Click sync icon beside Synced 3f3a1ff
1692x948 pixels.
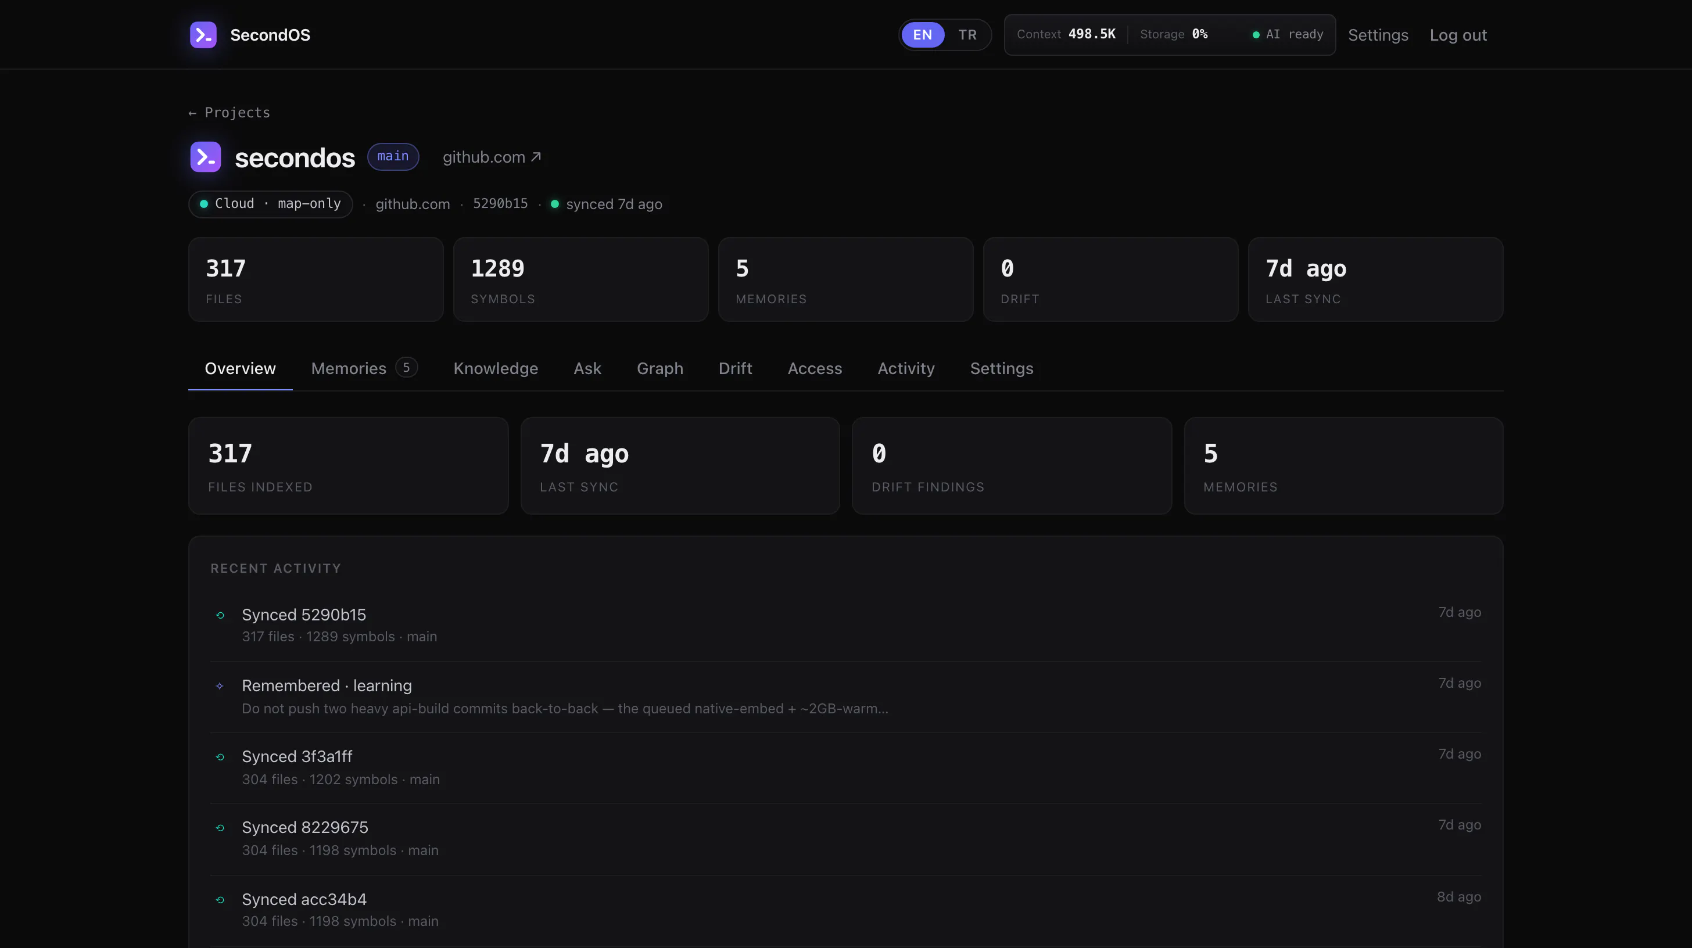220,757
